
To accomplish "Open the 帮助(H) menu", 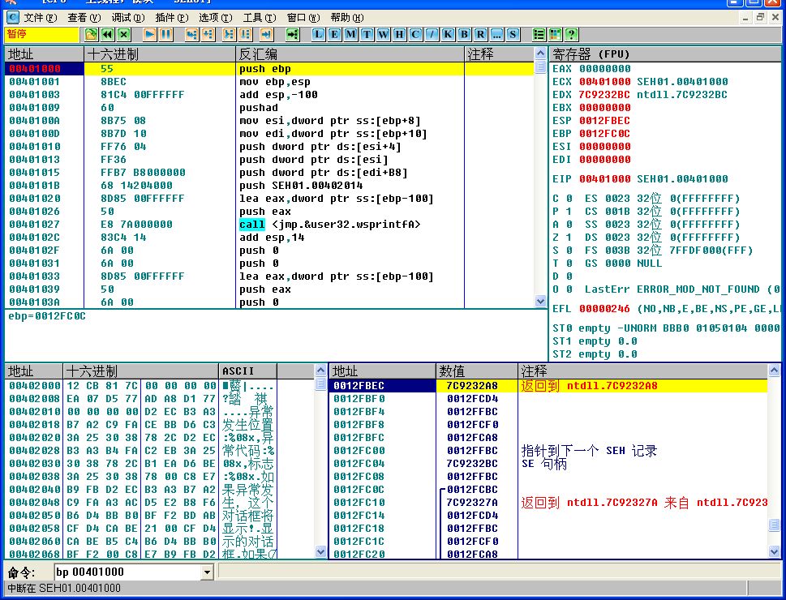I will click(347, 18).
